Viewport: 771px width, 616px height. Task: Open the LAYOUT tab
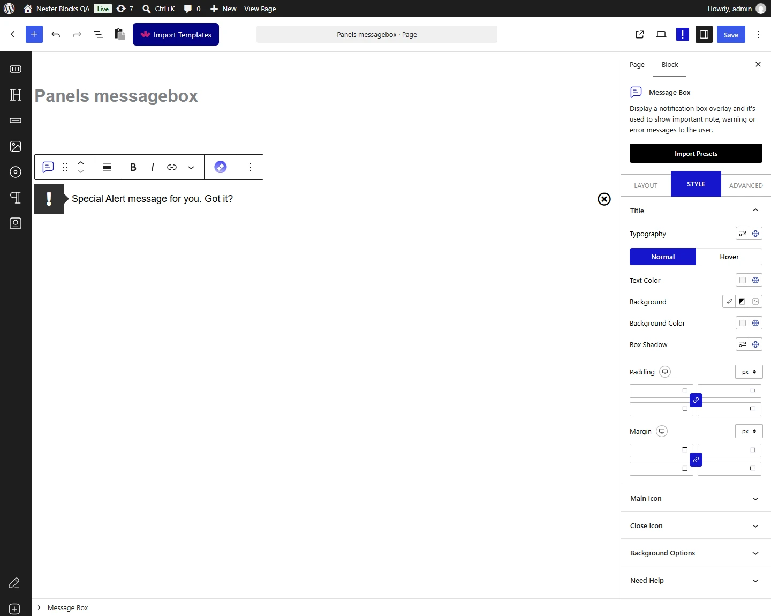tap(646, 185)
